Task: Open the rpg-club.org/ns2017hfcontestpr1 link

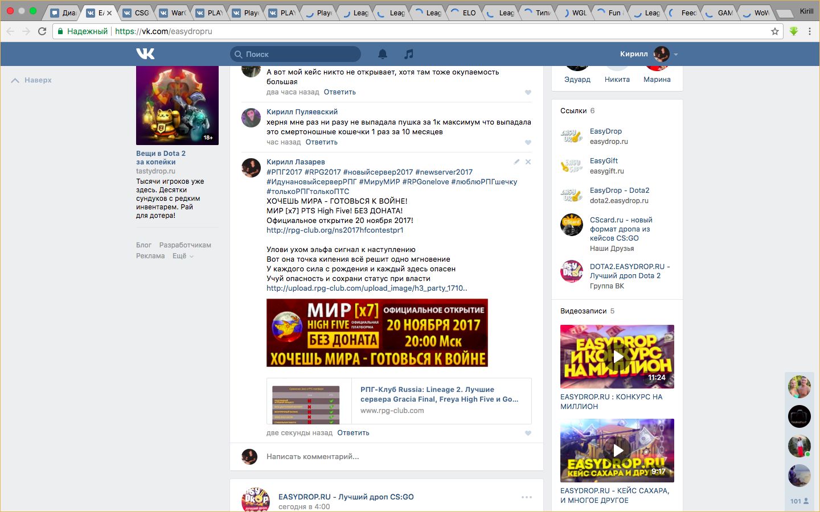Action: point(335,230)
